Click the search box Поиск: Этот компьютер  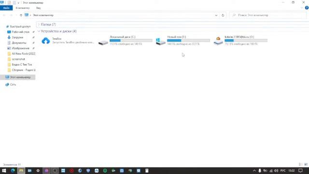tap(268, 15)
